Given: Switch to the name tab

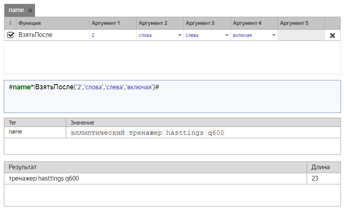Looking at the screenshot, I should (16, 10).
